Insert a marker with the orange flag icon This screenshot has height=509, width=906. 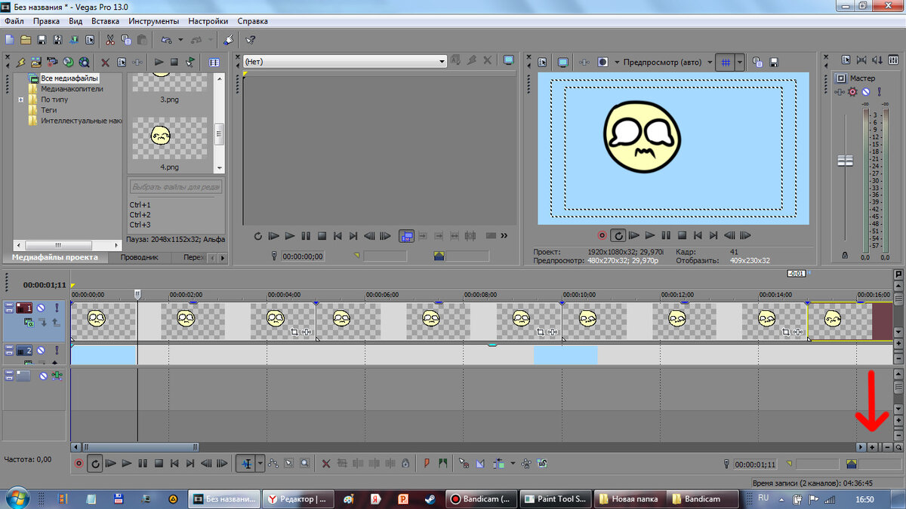427,464
